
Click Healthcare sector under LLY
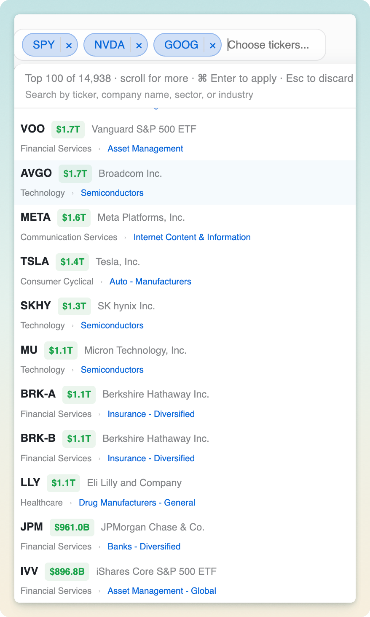42,503
